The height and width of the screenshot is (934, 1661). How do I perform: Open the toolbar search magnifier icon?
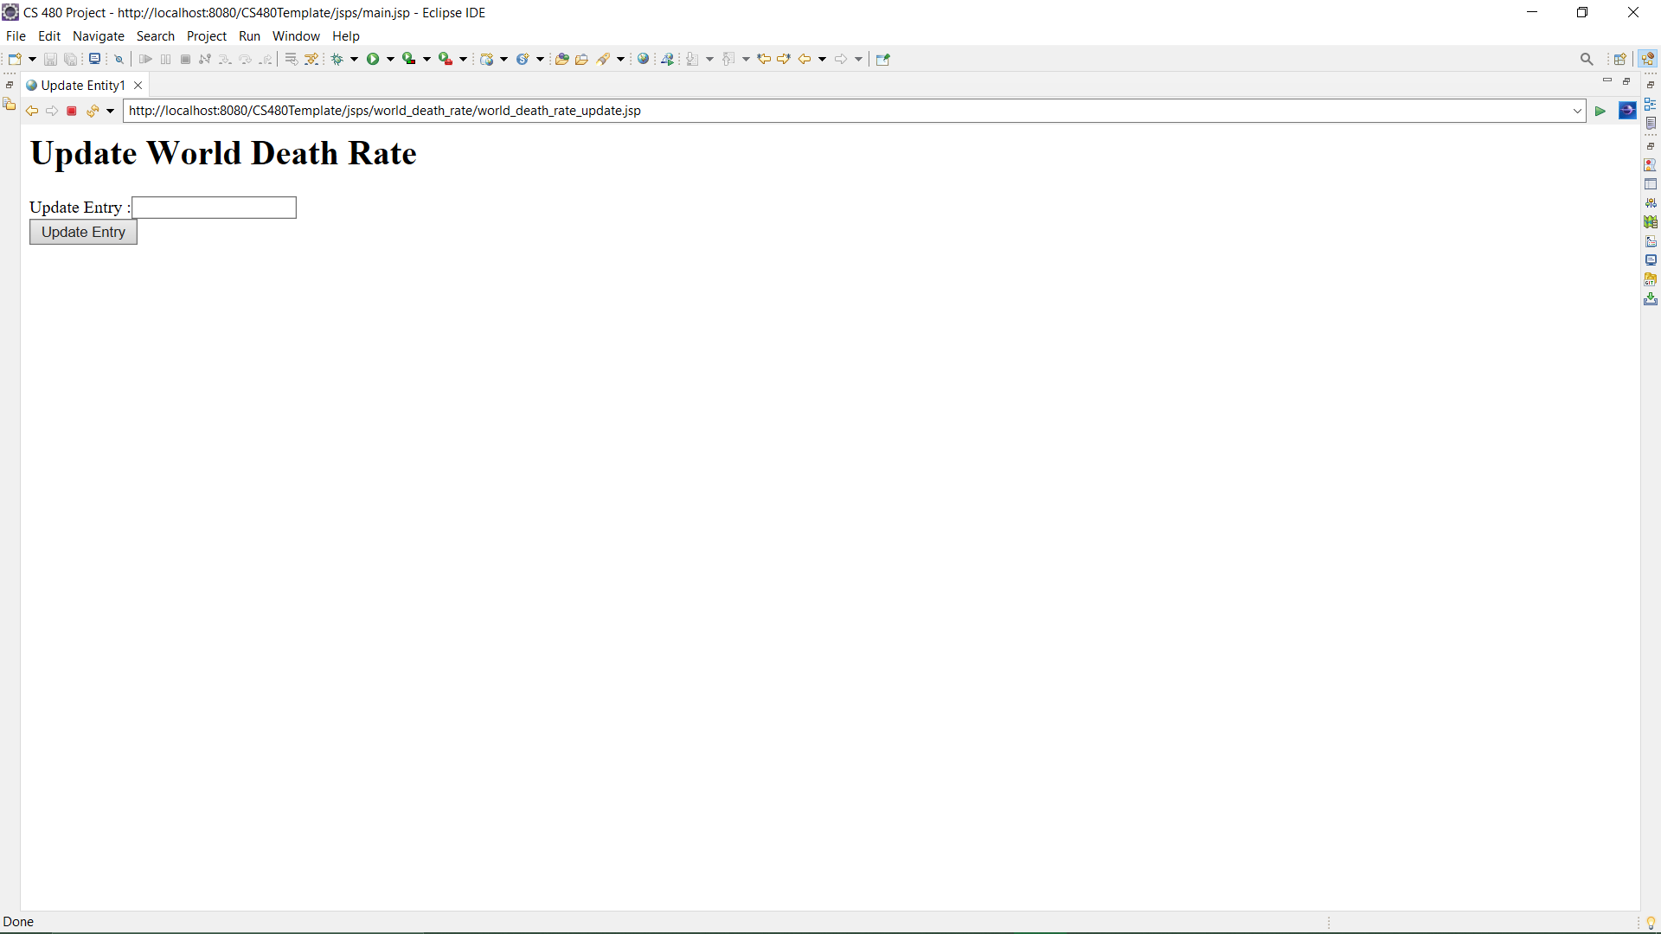(1586, 59)
